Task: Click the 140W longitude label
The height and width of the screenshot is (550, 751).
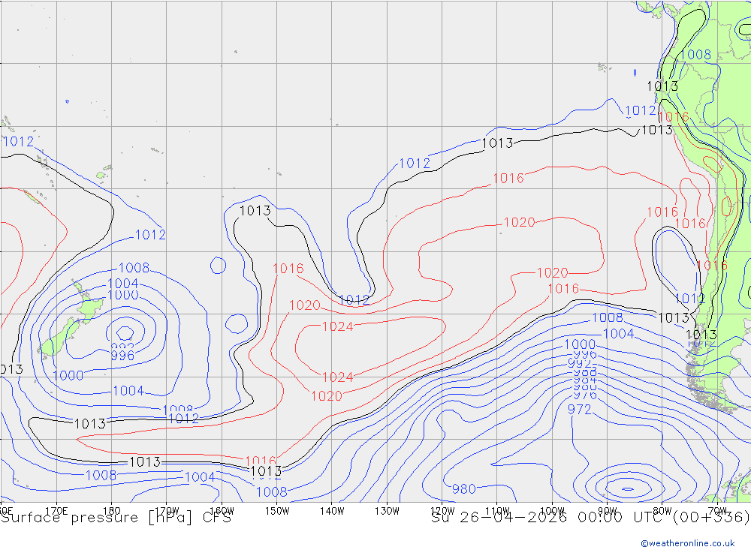Action: click(332, 511)
